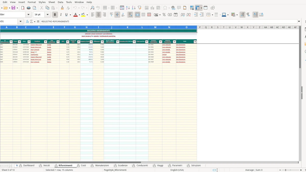Click the AutoFilter funnel icon

[x=139, y=8]
